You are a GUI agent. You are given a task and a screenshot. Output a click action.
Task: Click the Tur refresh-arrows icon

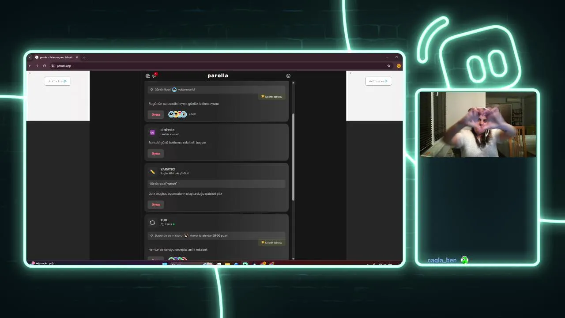[x=152, y=223]
